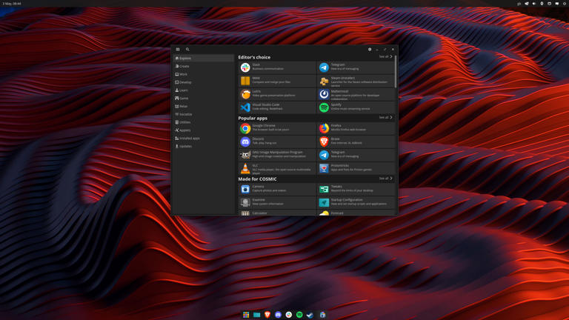Launch Brave browser from the dock
This screenshot has height=320, width=569.
267,315
